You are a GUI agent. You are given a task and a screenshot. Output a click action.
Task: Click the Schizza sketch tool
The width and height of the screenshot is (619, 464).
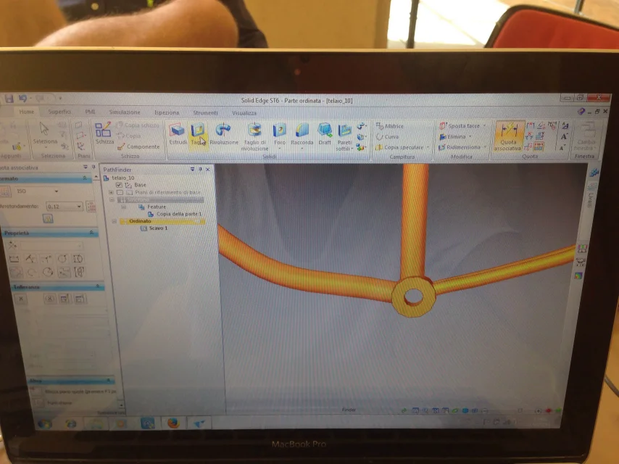pyautogui.click(x=104, y=133)
